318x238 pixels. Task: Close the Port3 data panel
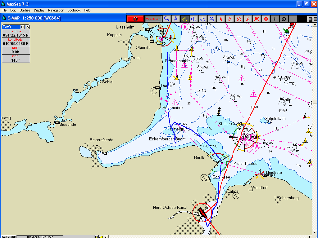click(x=28, y=27)
